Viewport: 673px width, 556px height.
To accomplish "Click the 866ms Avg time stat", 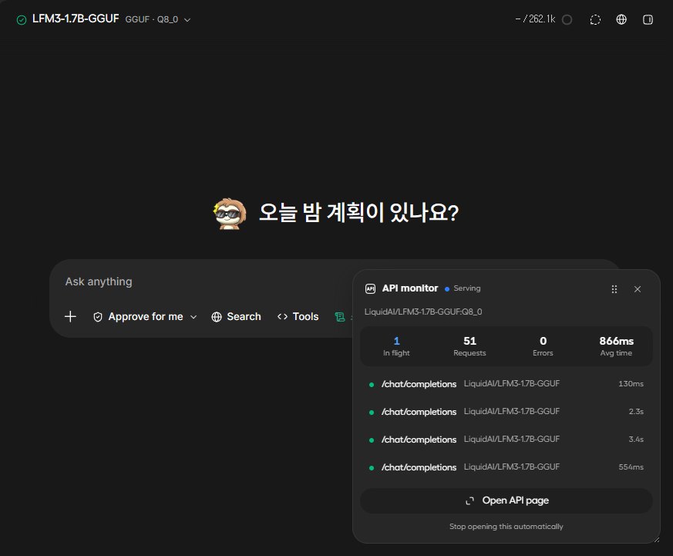I will click(x=617, y=346).
